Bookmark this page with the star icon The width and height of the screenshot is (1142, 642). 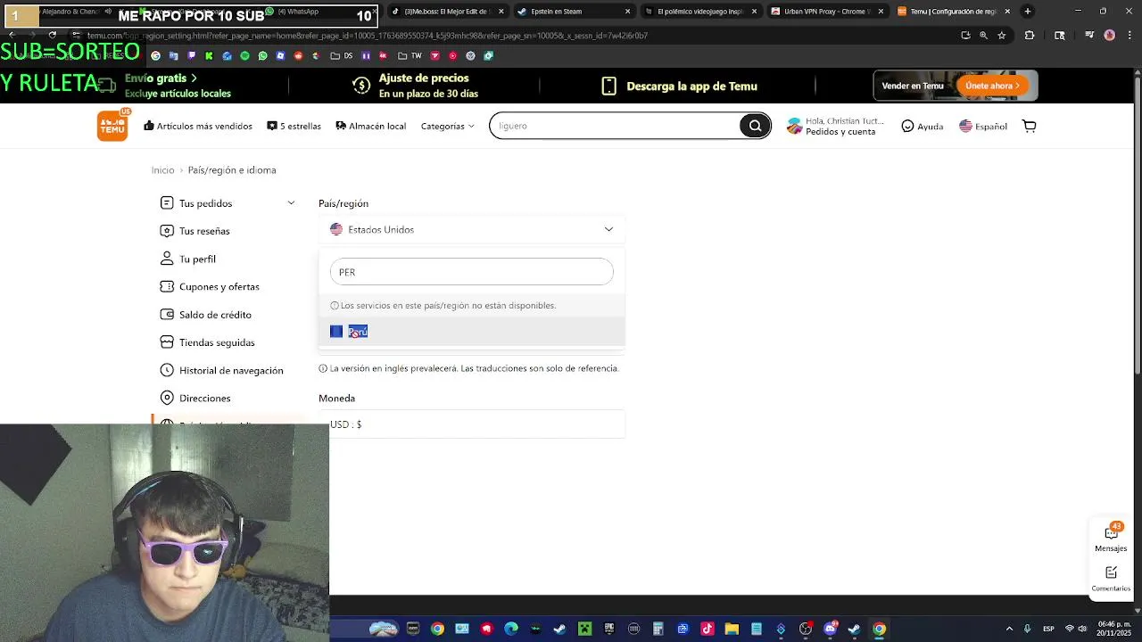[1002, 36]
